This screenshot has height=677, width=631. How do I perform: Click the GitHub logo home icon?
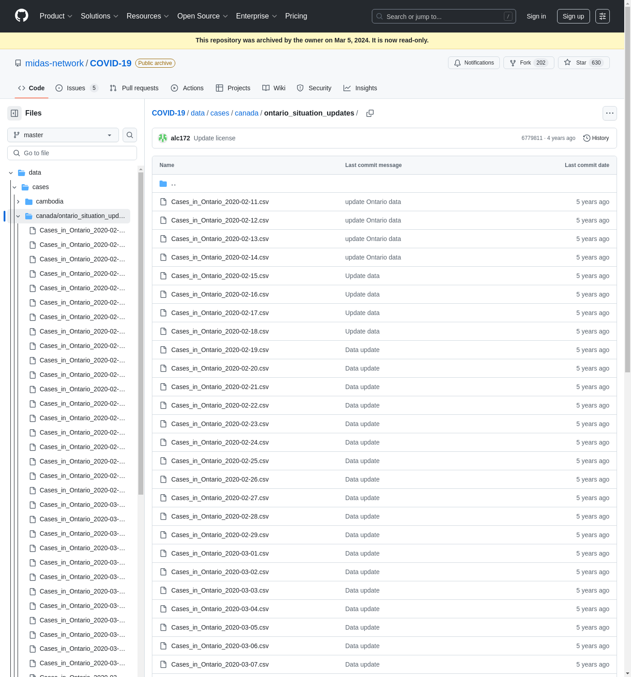(x=22, y=16)
